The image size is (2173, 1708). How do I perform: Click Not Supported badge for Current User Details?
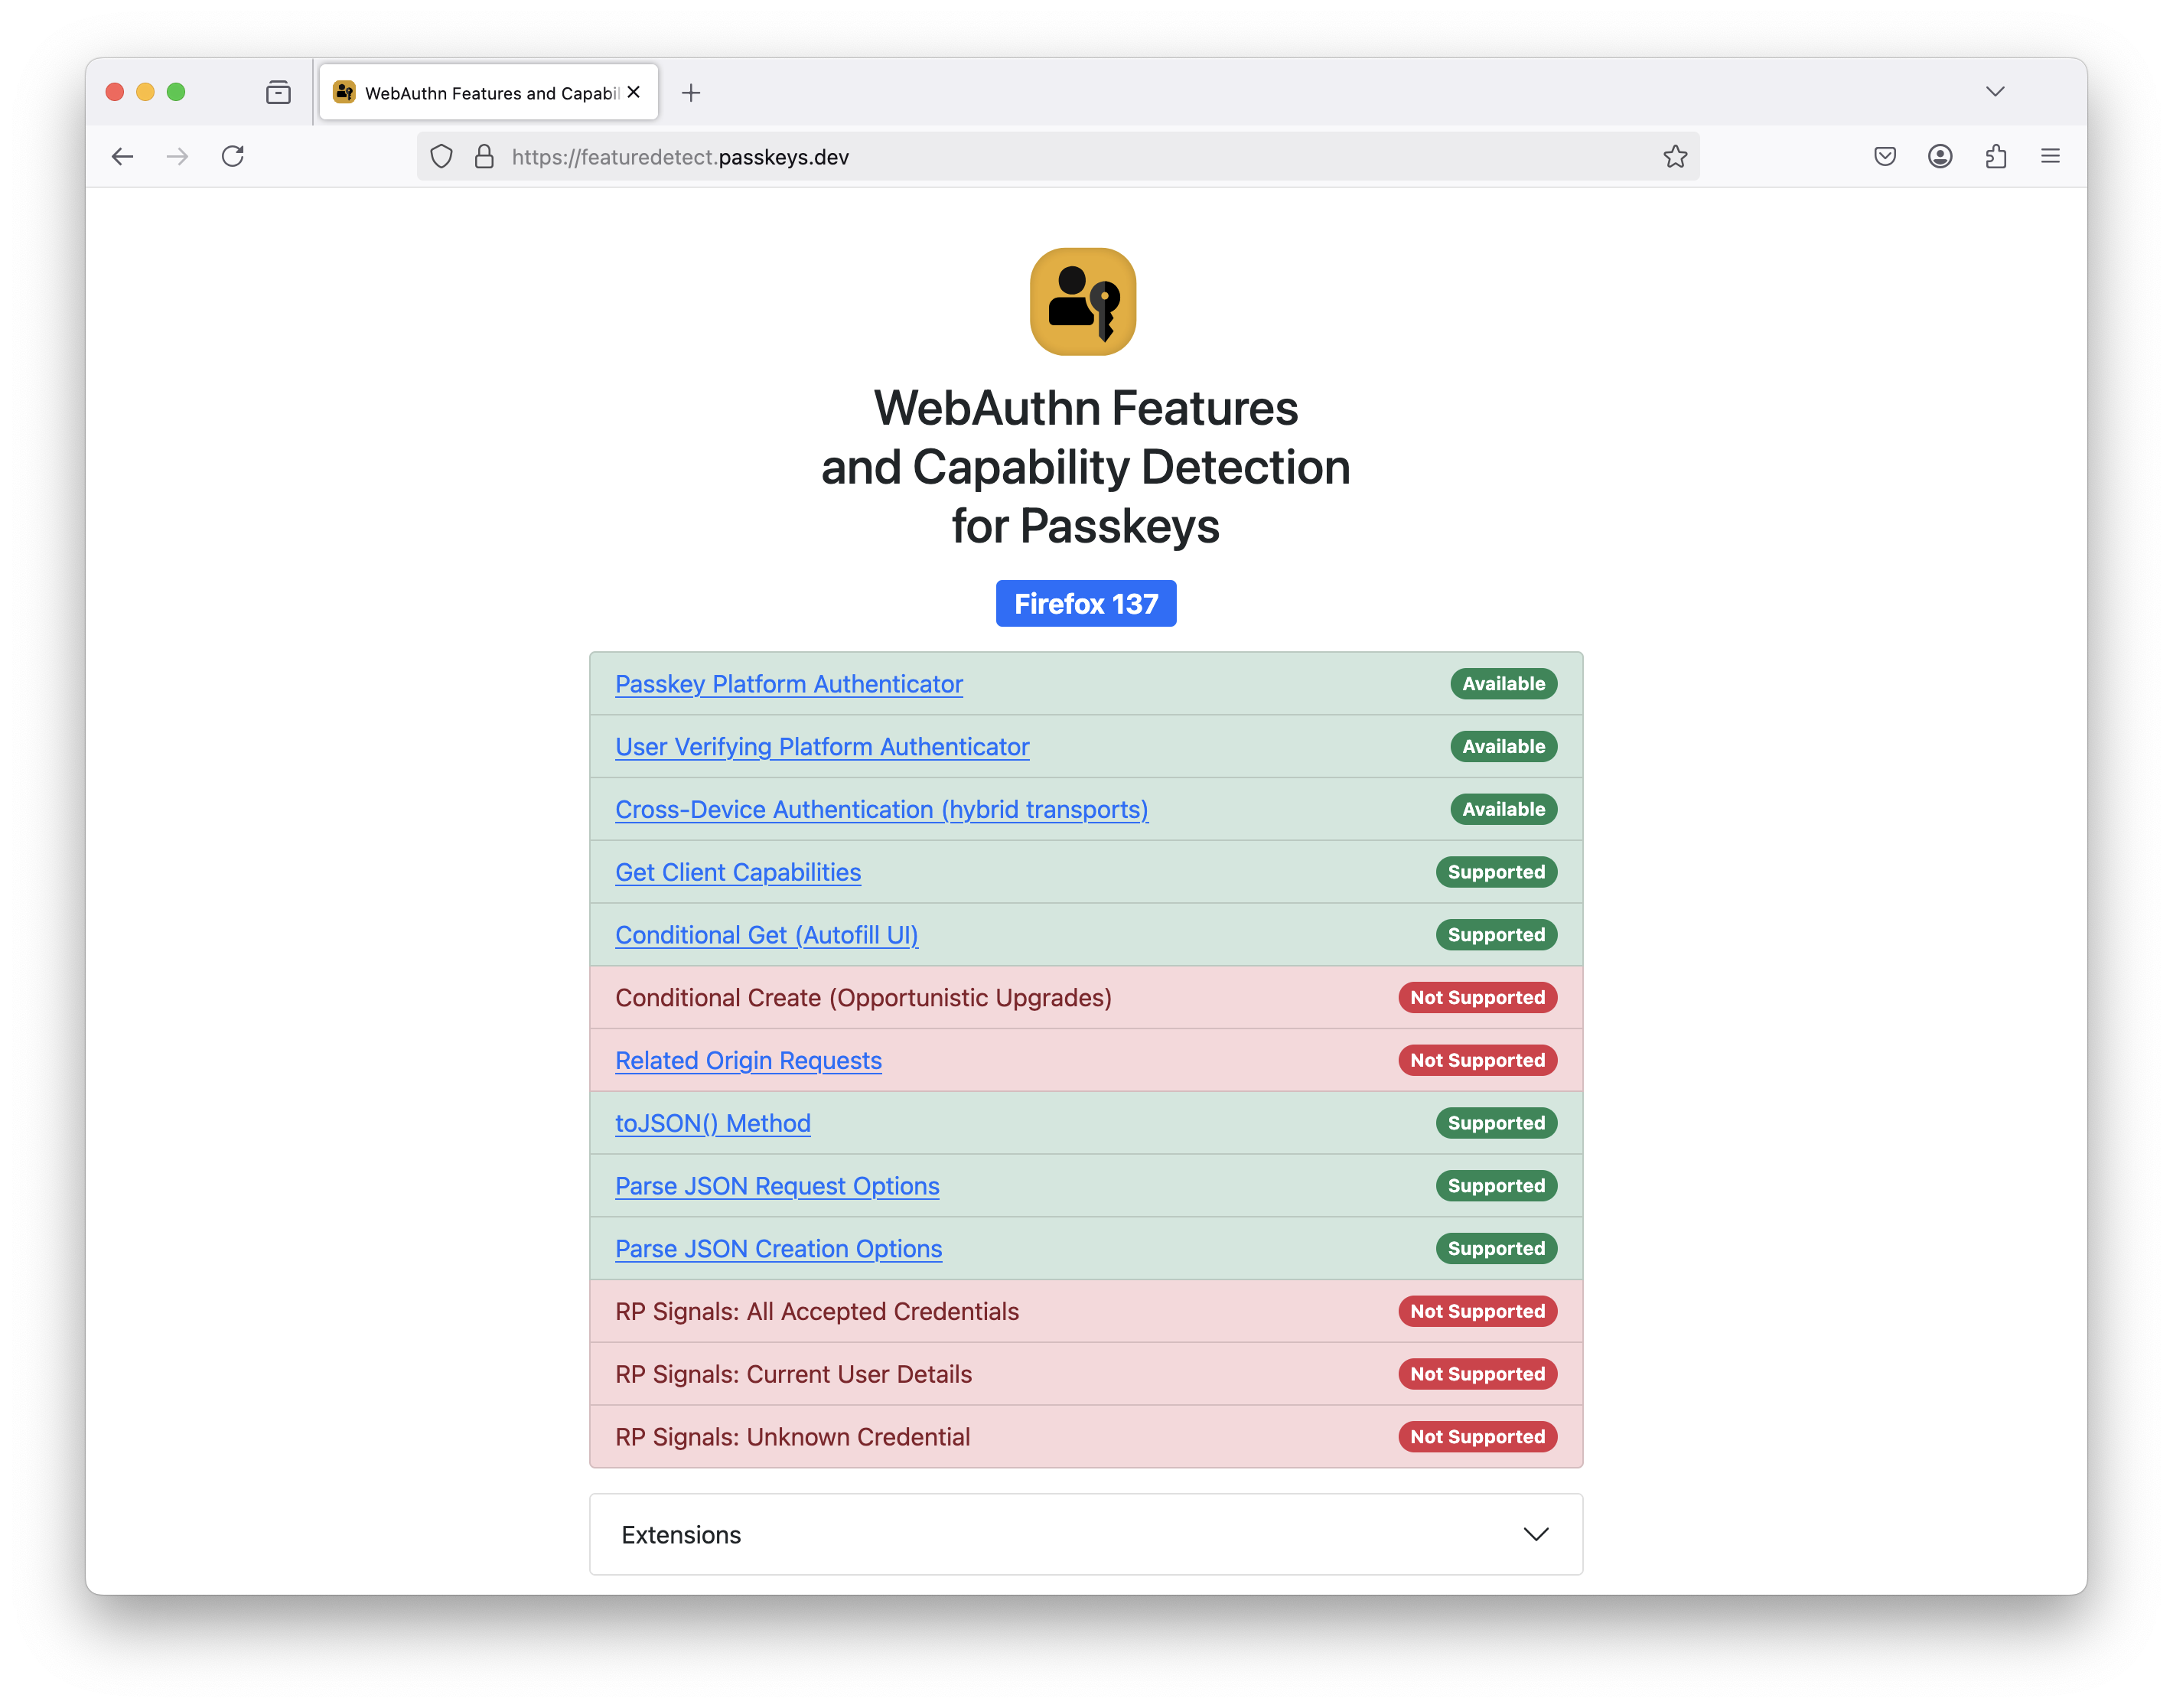1477,1374
